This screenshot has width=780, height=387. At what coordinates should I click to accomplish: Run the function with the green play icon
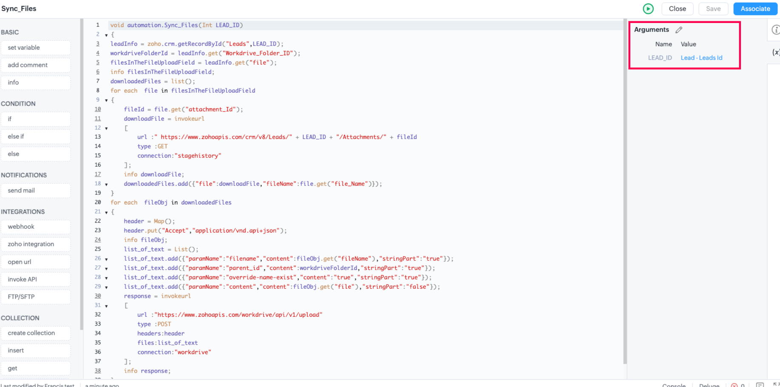[648, 9]
